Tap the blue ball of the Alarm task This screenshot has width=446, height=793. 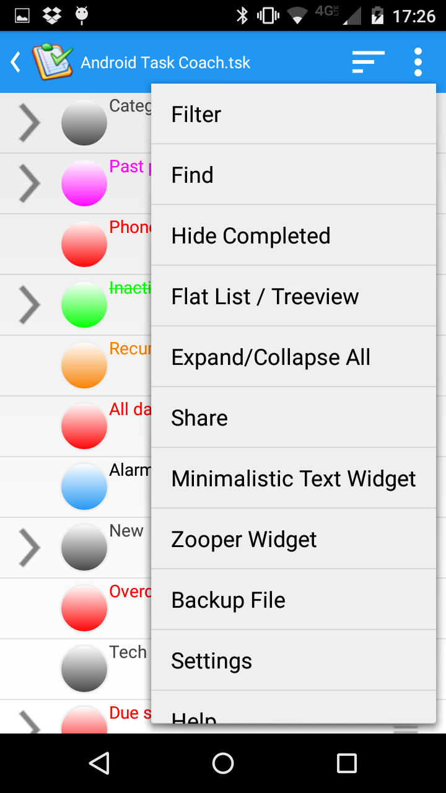(x=84, y=487)
